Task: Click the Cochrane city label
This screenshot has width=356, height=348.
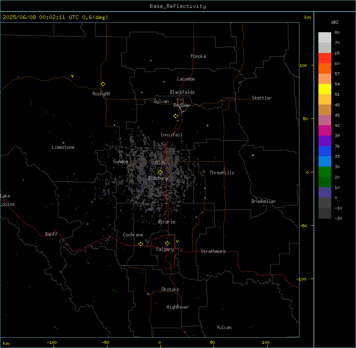Action: (133, 235)
